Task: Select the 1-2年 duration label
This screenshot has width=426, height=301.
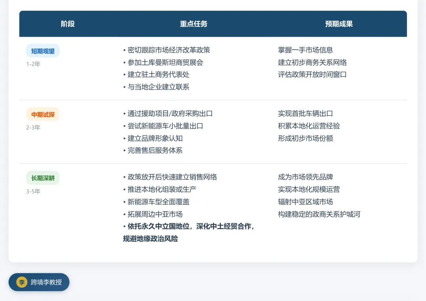Action: [34, 64]
